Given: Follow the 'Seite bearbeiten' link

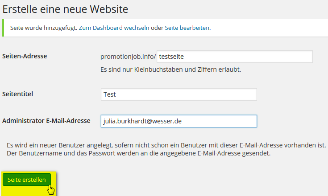Looking at the screenshot, I should tap(187, 28).
